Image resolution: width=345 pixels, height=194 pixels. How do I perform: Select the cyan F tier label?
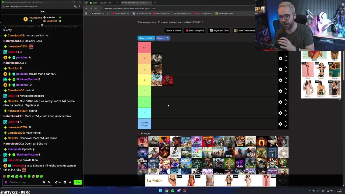[144, 113]
